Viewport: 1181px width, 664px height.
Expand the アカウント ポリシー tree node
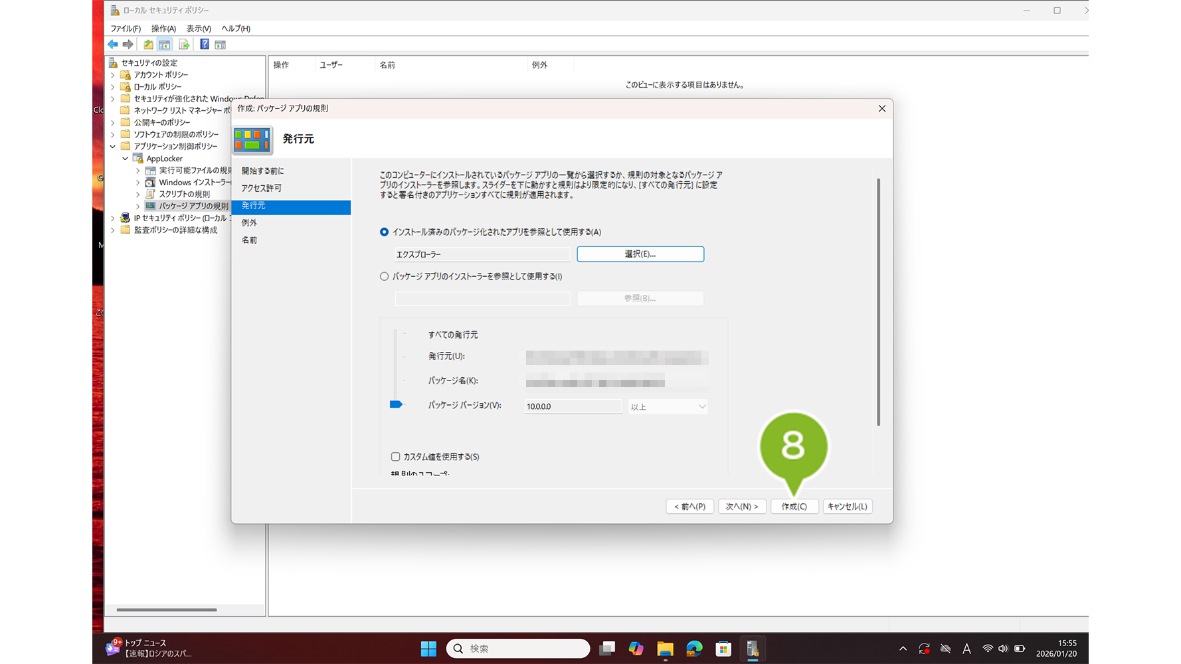coord(113,75)
